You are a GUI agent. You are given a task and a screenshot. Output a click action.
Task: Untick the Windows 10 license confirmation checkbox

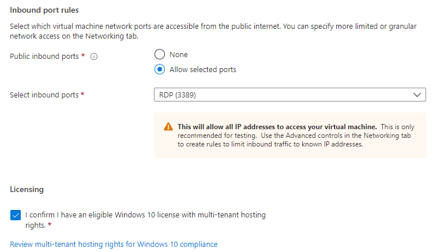coord(16,215)
